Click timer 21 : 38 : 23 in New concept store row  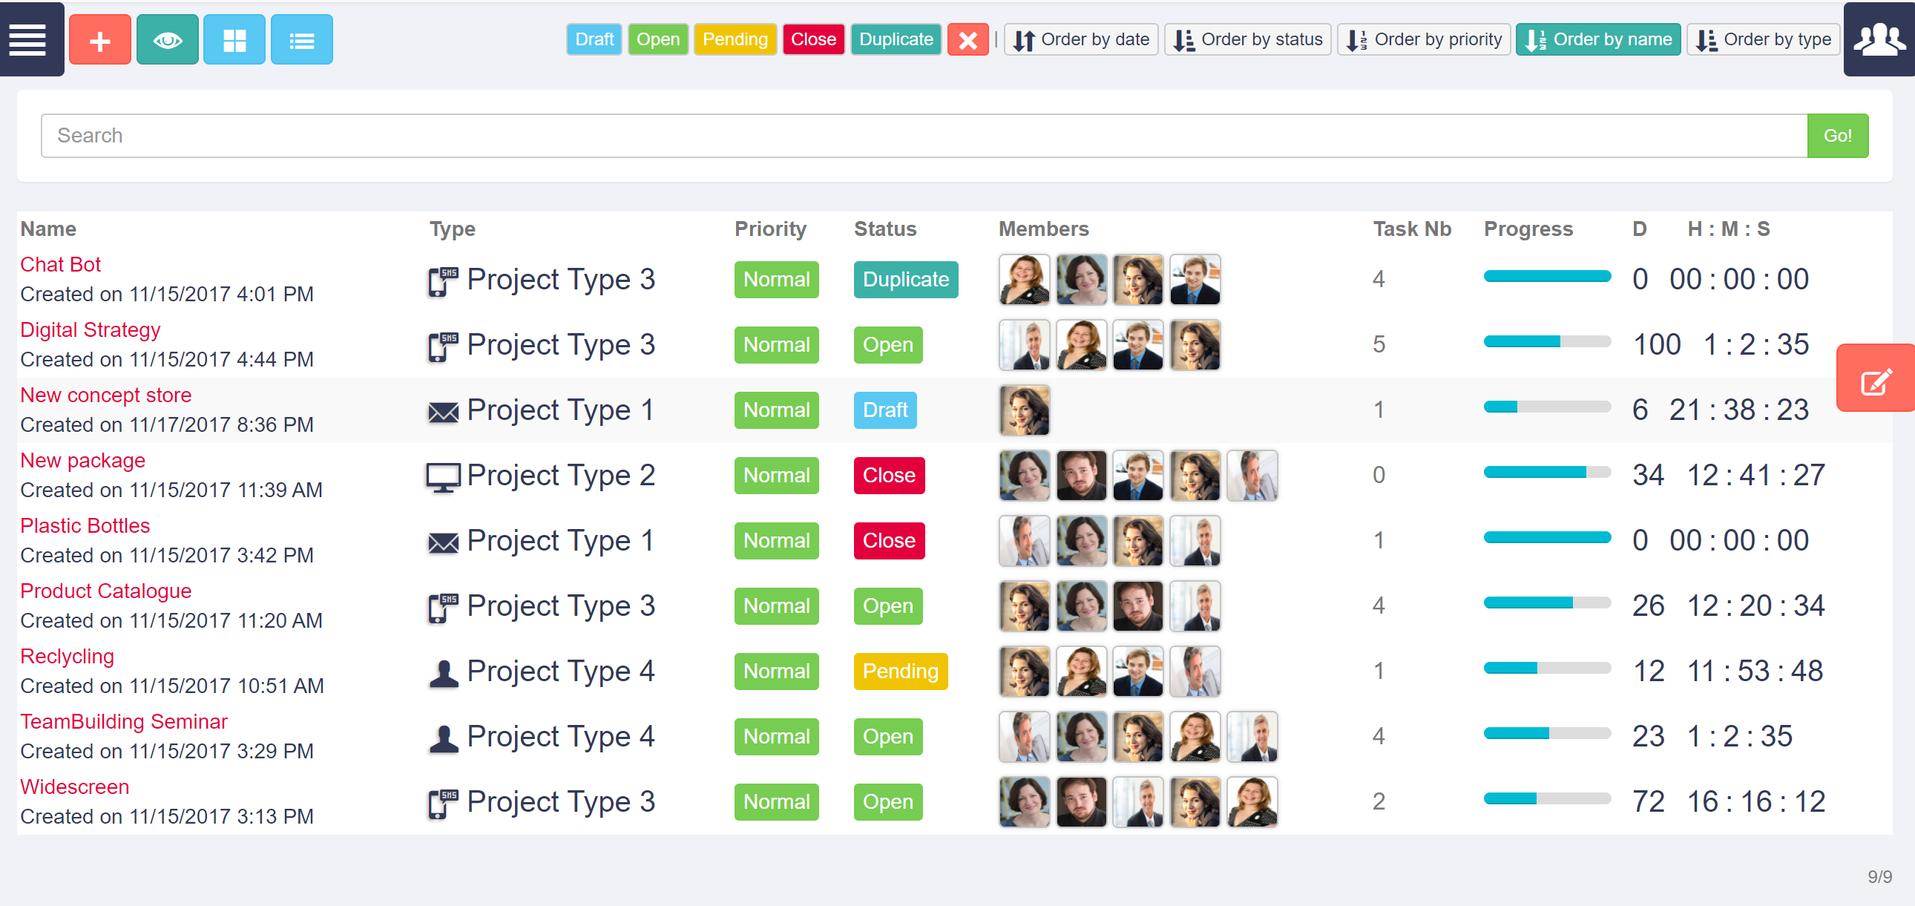(1739, 410)
